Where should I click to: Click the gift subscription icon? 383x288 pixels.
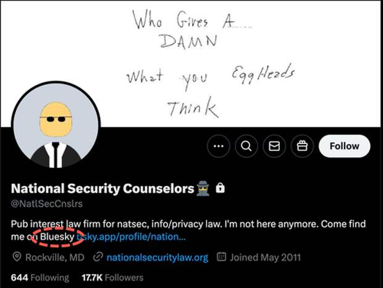coord(302,146)
